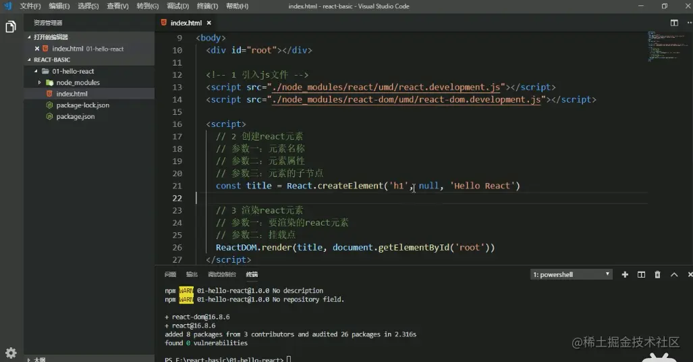Split the editor to the right
The image size is (693, 362).
click(674, 23)
